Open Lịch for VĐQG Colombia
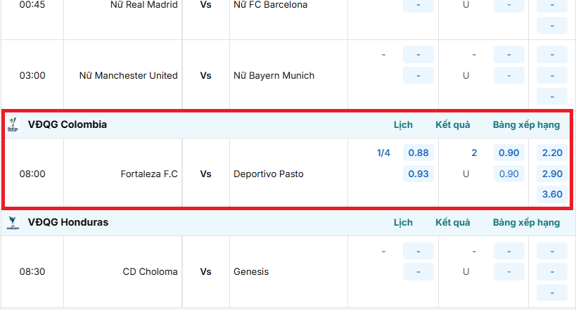The height and width of the screenshot is (310, 576). pos(403,124)
